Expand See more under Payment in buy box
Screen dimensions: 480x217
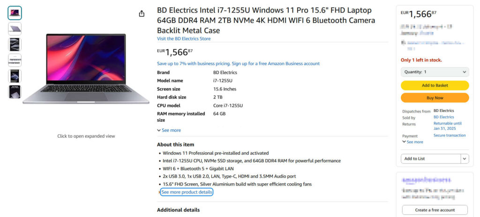click(x=412, y=142)
